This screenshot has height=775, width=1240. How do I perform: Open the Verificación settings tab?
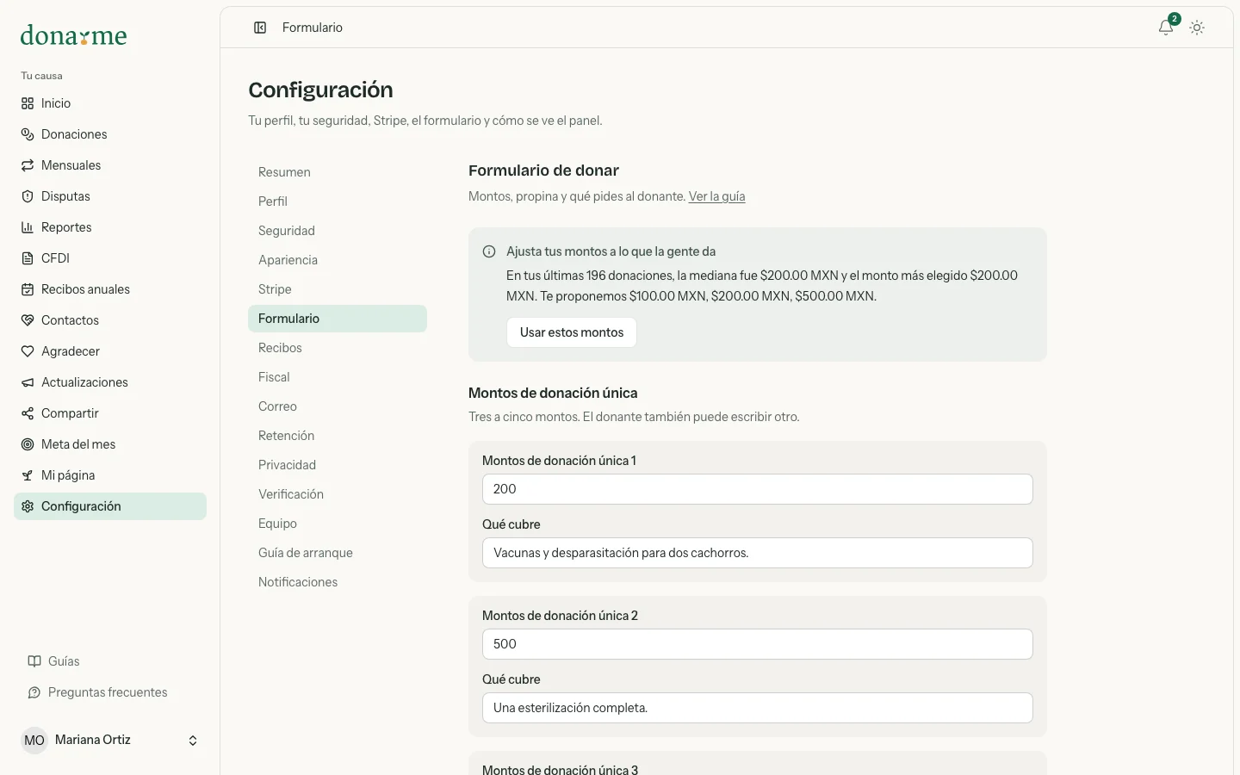click(338, 494)
